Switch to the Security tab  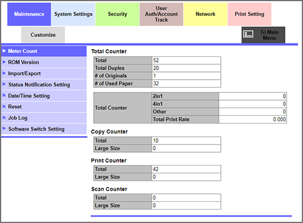[117, 14]
